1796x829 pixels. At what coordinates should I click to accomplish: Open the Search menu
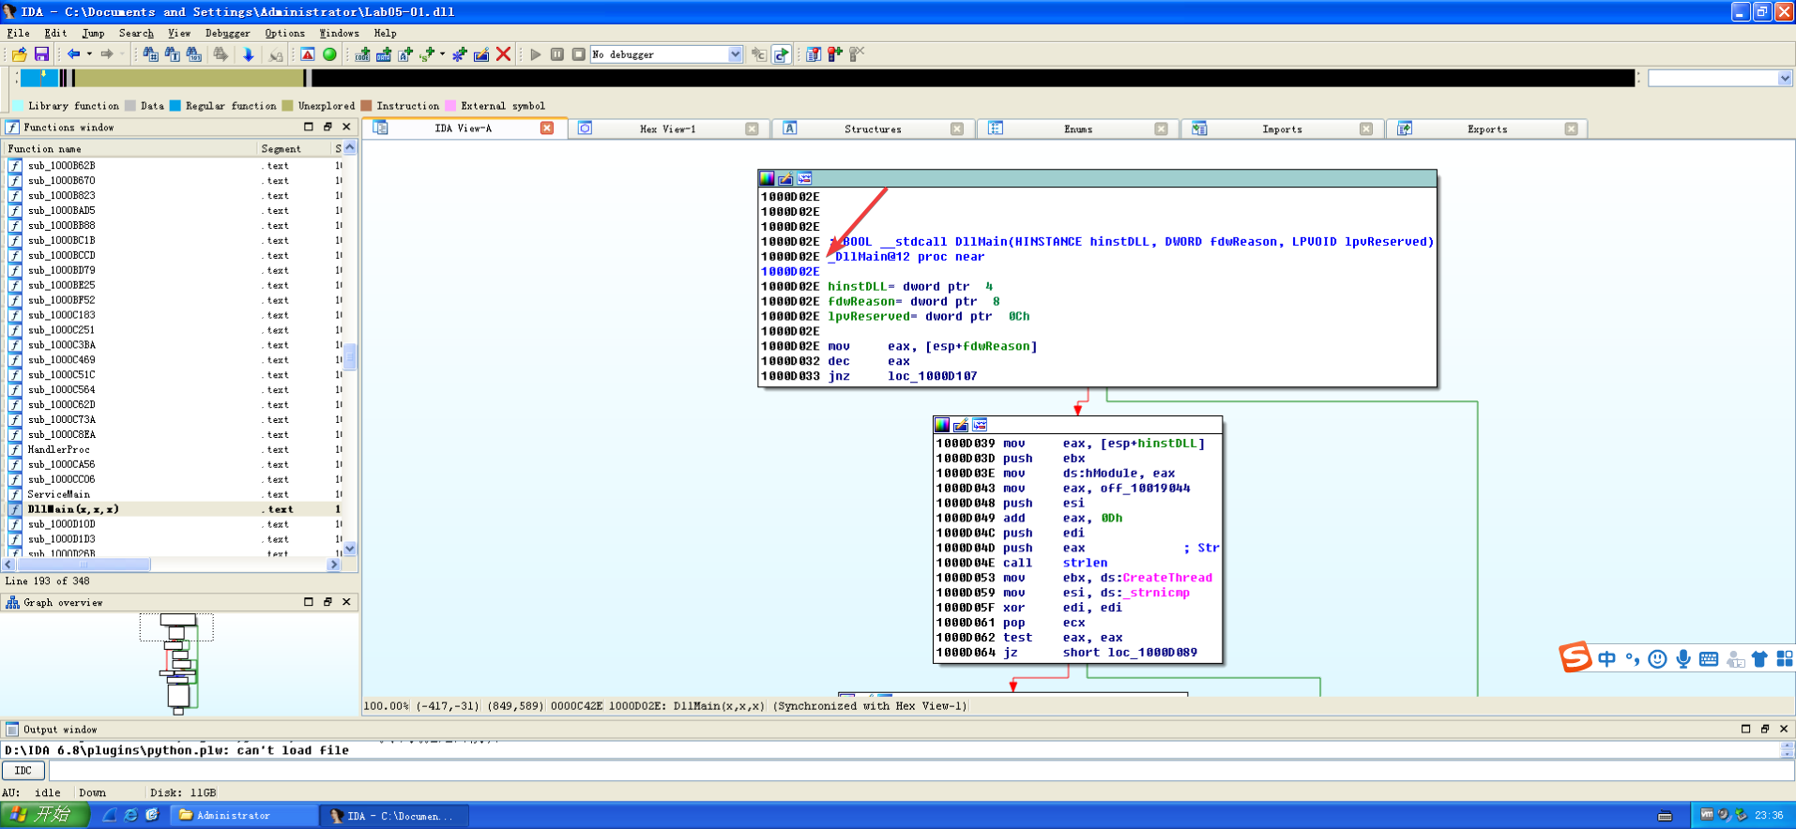pos(137,33)
